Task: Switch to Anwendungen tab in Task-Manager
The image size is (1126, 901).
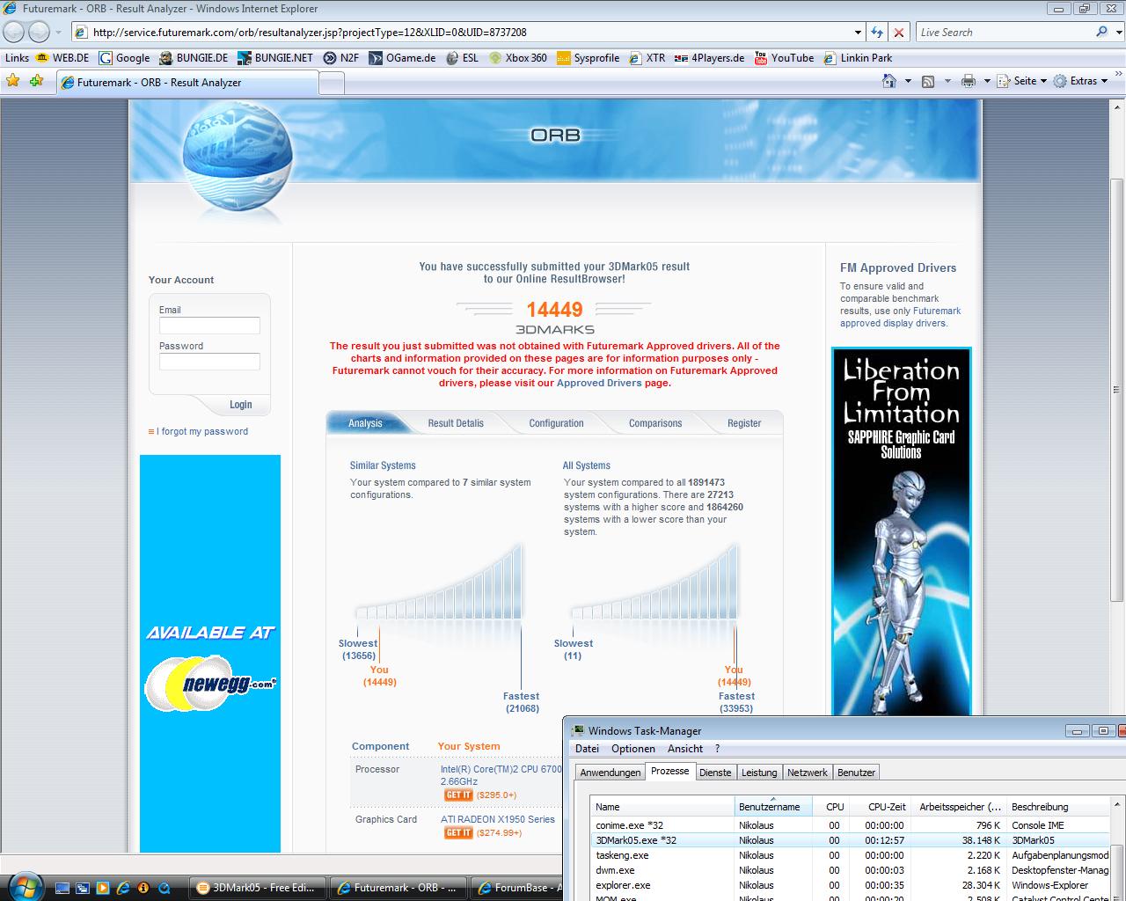Action: pos(611,773)
